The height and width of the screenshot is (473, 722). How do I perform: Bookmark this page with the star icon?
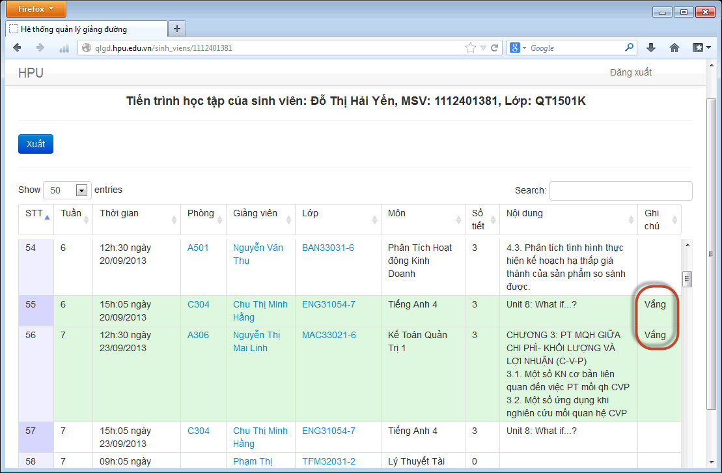(471, 48)
